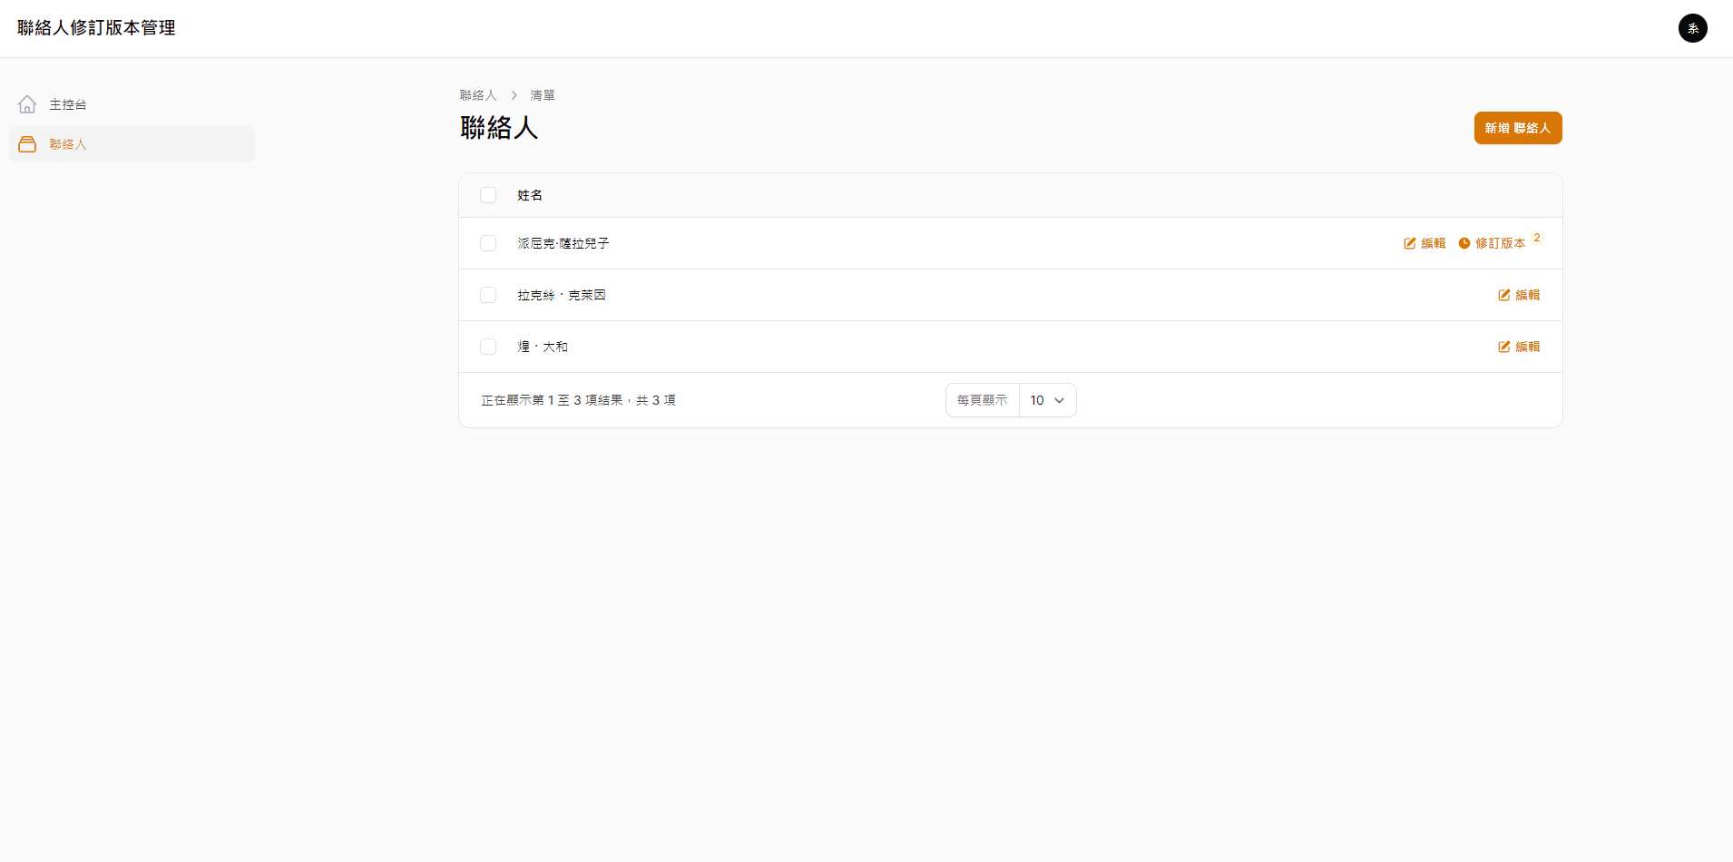Click edit pencil icon for 派屈克·薩拉兒子
This screenshot has height=862, width=1733.
[x=1410, y=243]
